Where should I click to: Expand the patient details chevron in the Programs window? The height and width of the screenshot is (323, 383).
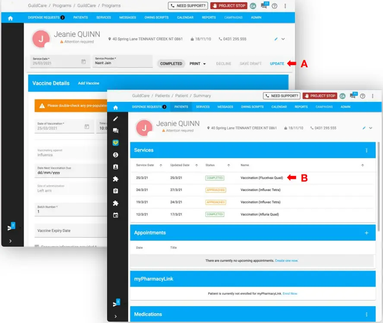(283, 39)
